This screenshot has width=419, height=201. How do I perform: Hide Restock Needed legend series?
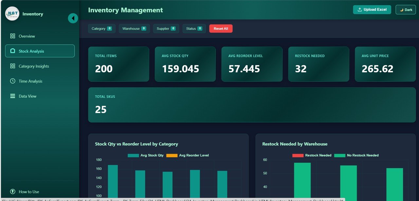click(312, 155)
